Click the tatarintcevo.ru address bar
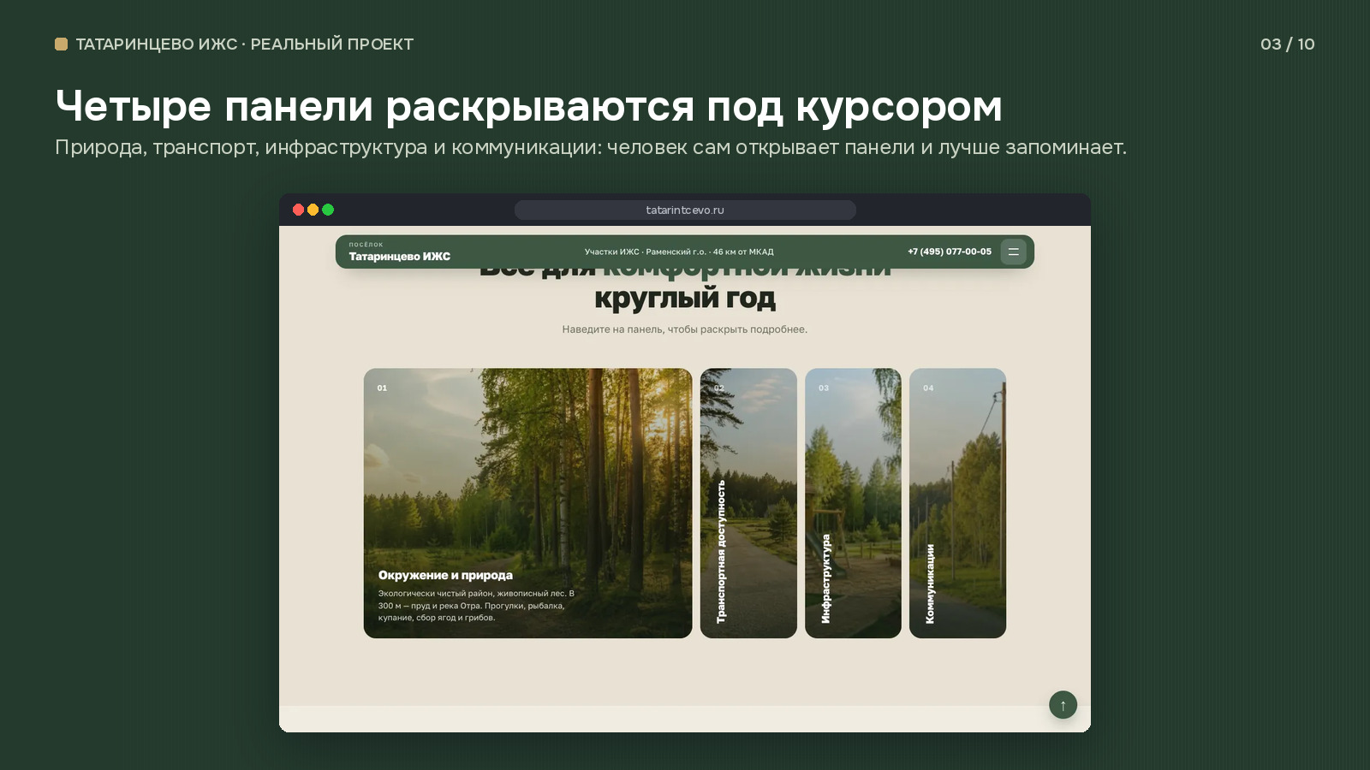 tap(685, 210)
